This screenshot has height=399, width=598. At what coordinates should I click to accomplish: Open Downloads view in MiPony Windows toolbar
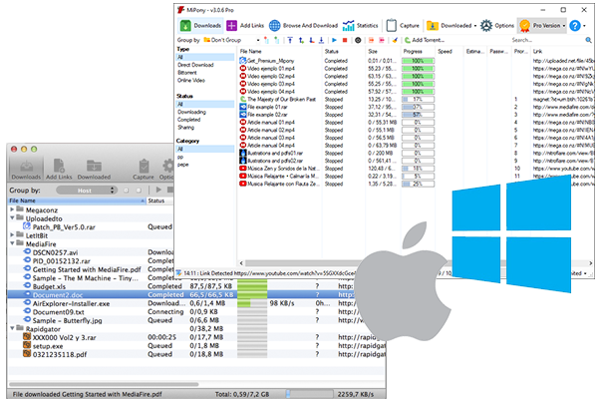(200, 26)
